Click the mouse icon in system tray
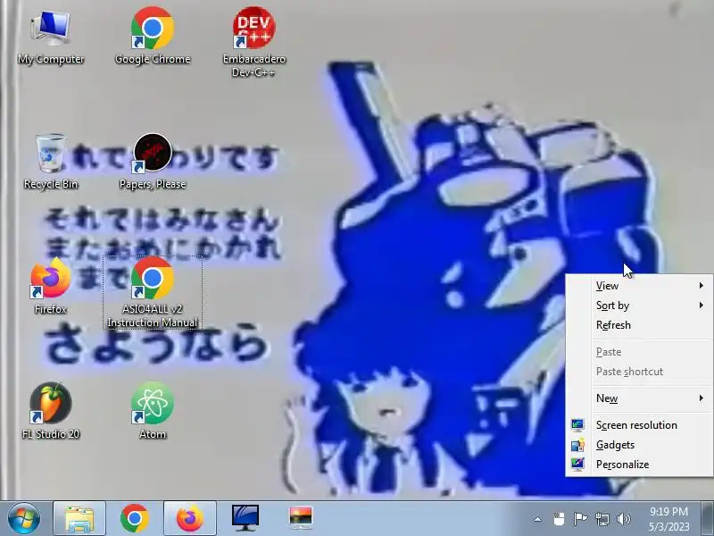The height and width of the screenshot is (536, 714). tap(560, 519)
